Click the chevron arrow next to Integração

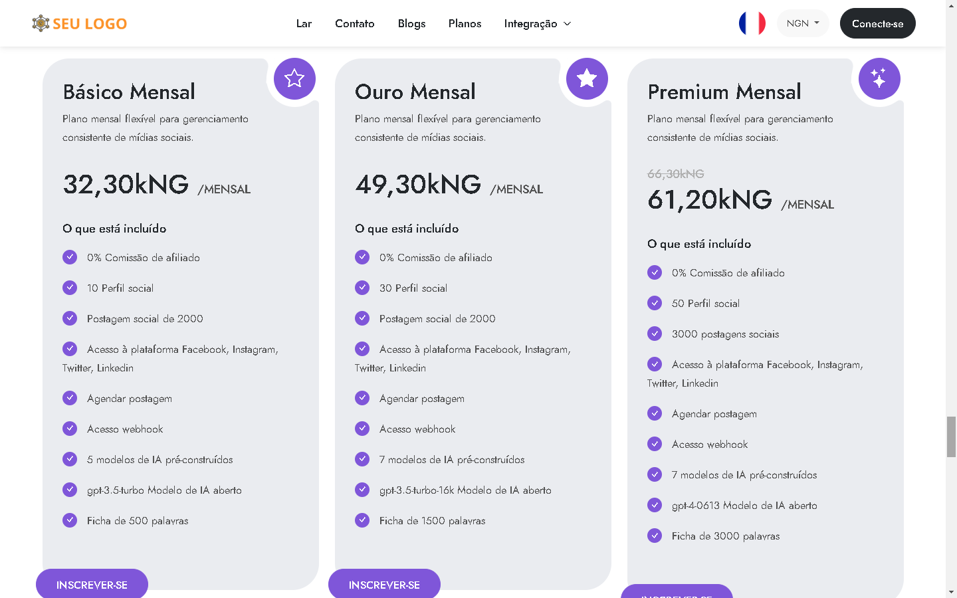pyautogui.click(x=568, y=24)
